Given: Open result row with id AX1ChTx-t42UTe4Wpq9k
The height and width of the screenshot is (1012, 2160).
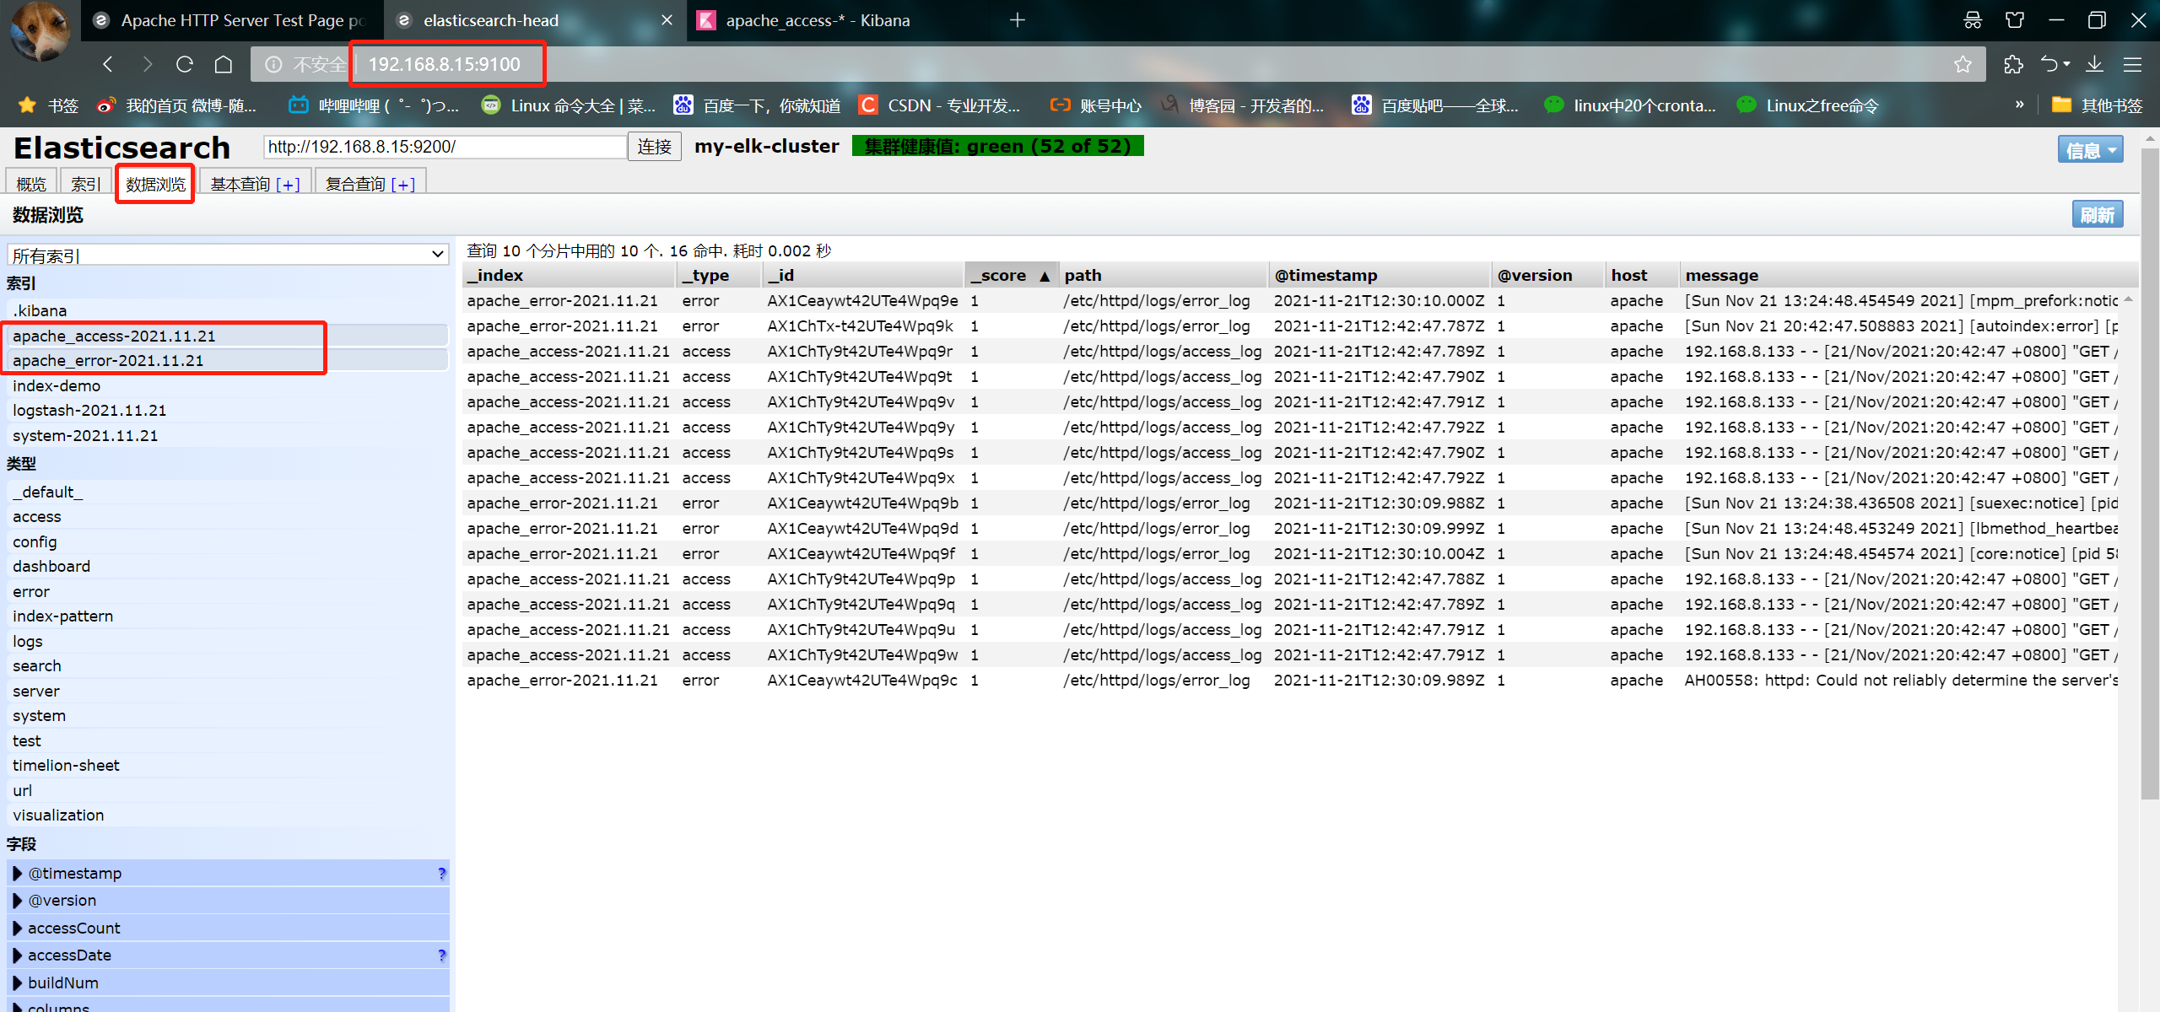Looking at the screenshot, I should click(1291, 326).
